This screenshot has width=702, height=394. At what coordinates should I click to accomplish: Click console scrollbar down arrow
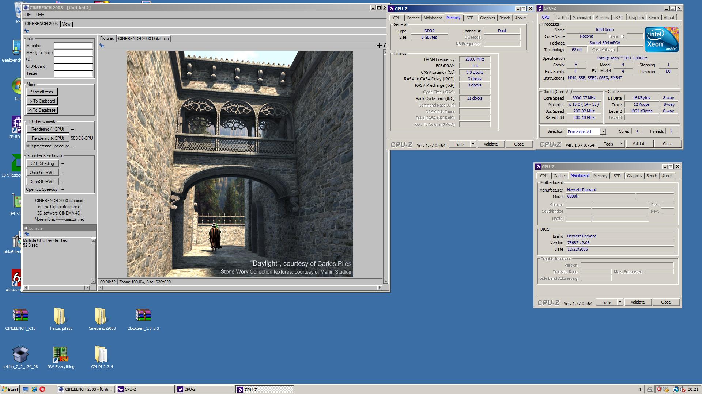(x=93, y=282)
